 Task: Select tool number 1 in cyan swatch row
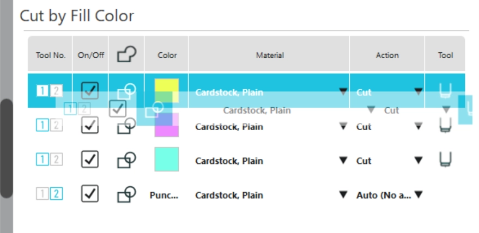coord(43,160)
